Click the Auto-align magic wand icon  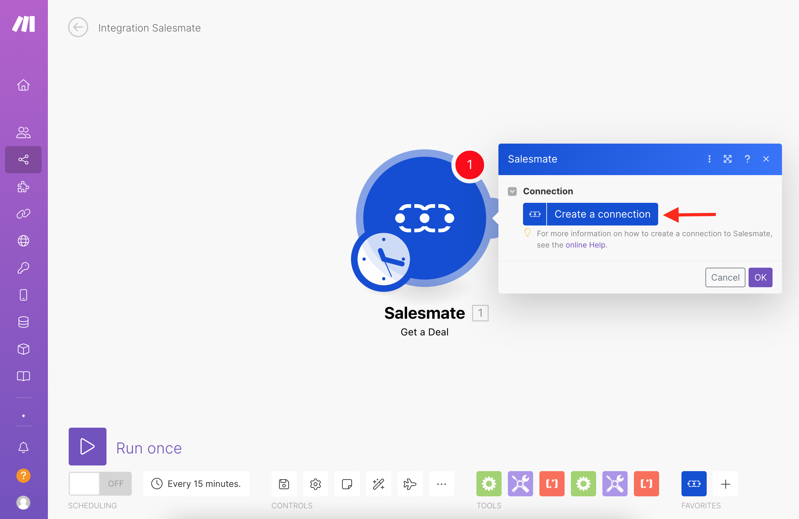pyautogui.click(x=379, y=484)
